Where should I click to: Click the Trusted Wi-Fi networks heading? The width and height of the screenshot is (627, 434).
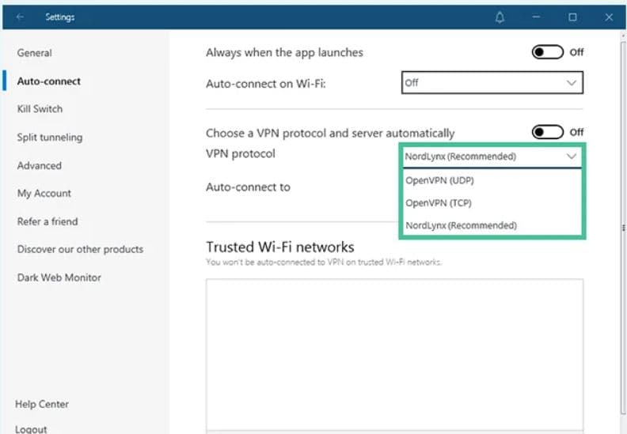click(280, 247)
